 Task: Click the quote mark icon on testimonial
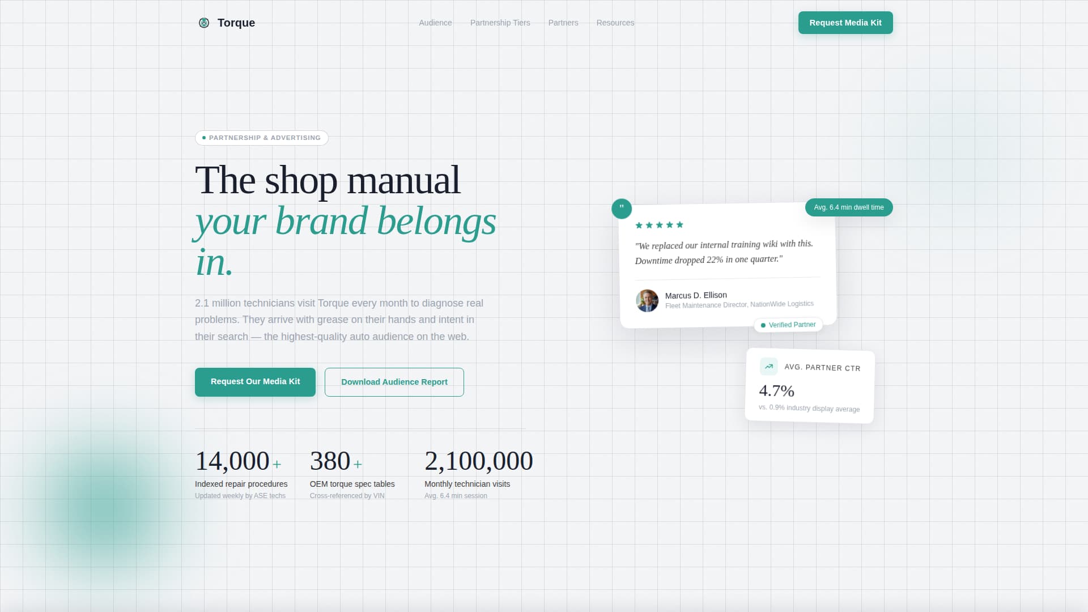[622, 209]
